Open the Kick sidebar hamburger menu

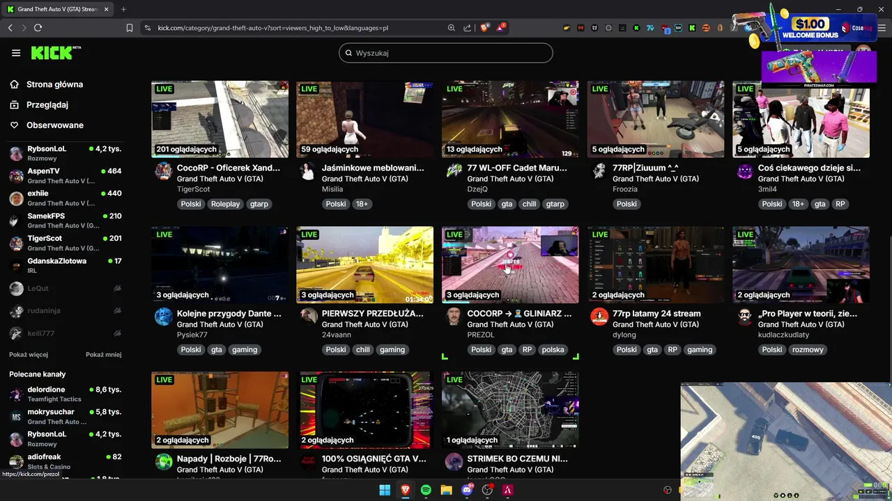(x=16, y=53)
